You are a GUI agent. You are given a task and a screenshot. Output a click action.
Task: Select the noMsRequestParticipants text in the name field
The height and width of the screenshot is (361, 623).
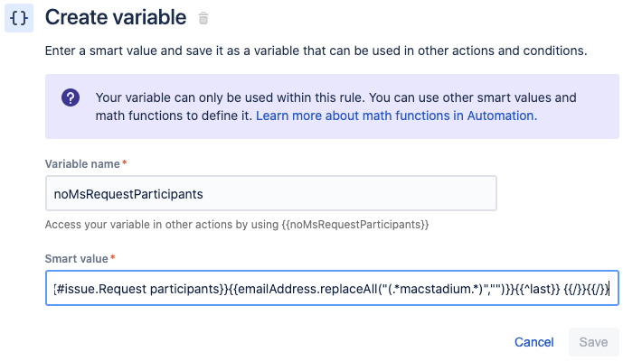[x=128, y=194]
